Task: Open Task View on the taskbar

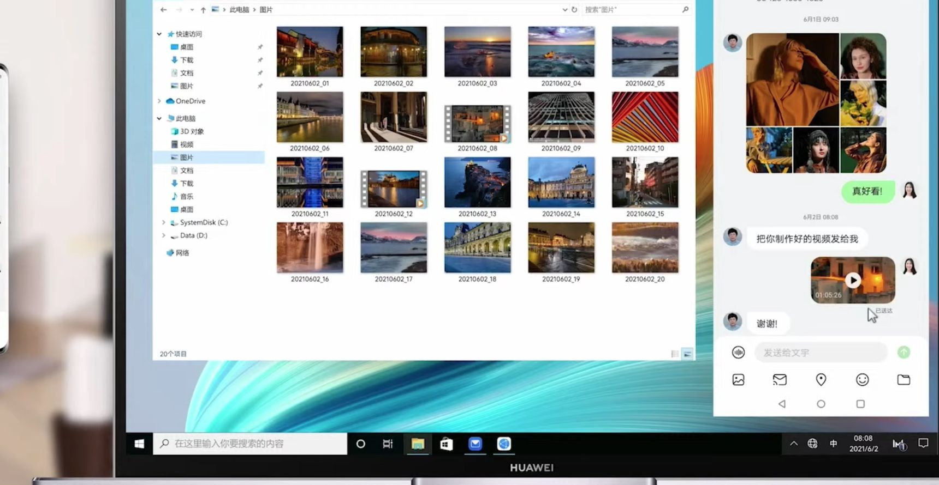Action: click(388, 444)
